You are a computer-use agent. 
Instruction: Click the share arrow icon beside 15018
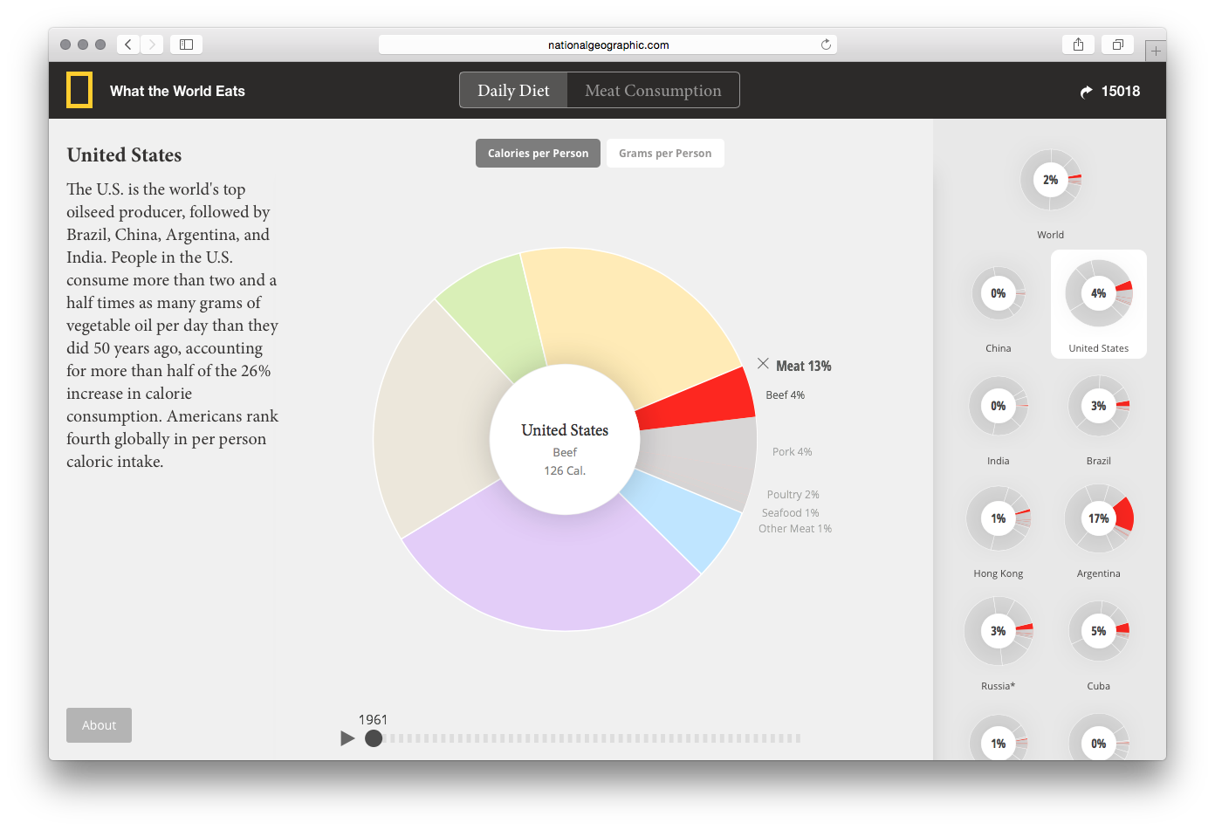click(x=1086, y=92)
